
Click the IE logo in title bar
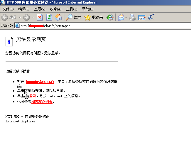point(2,2)
